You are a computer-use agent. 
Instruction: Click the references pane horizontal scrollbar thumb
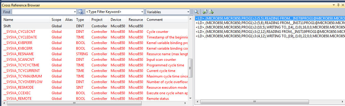point(255,102)
